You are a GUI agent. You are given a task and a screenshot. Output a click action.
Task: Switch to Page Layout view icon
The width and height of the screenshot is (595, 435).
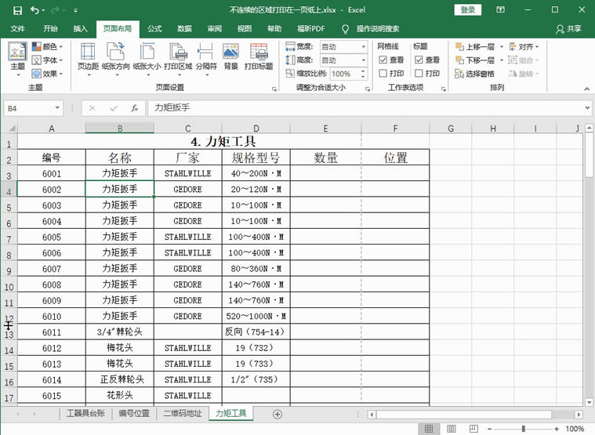(452, 429)
